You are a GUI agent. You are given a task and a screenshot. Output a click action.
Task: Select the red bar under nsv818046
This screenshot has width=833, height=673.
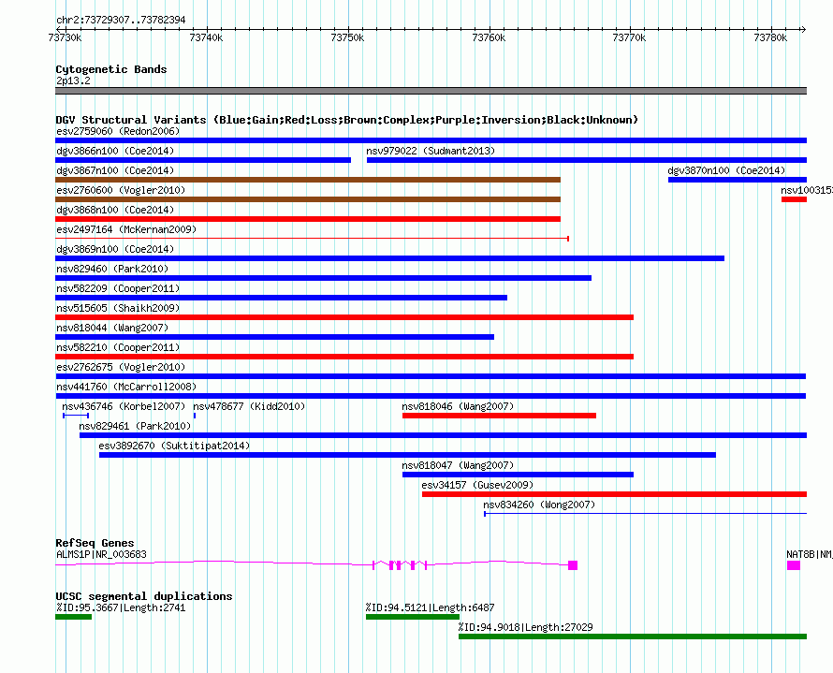500,416
